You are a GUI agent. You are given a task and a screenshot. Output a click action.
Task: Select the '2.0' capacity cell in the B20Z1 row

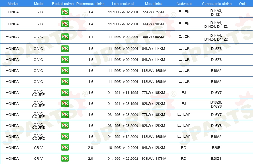(90, 159)
